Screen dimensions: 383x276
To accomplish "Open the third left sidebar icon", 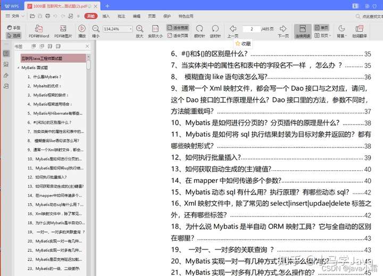I will pos(6,76).
